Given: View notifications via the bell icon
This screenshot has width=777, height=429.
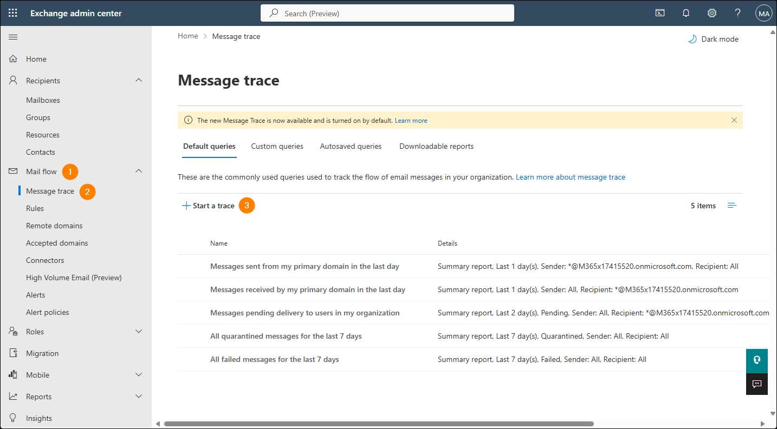Looking at the screenshot, I should pos(685,12).
